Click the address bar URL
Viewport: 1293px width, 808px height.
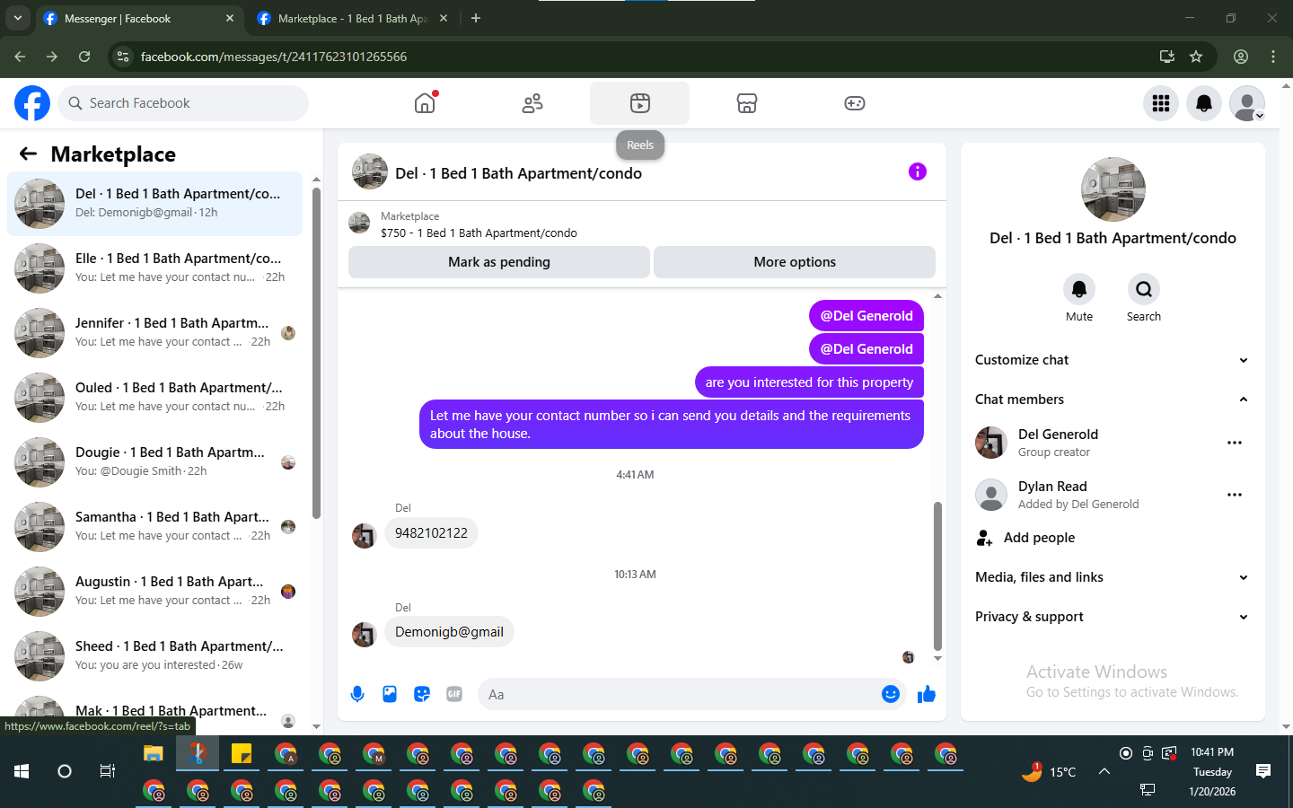pos(274,57)
